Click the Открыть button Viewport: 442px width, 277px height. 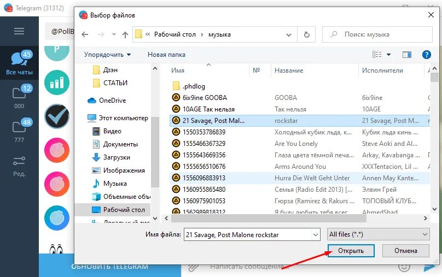(351, 251)
